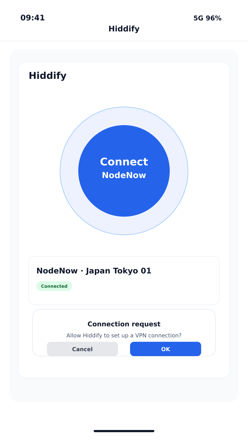Image resolution: width=248 pixels, height=441 pixels.
Task: Tap the Connection request dialog title
Action: pos(124,324)
